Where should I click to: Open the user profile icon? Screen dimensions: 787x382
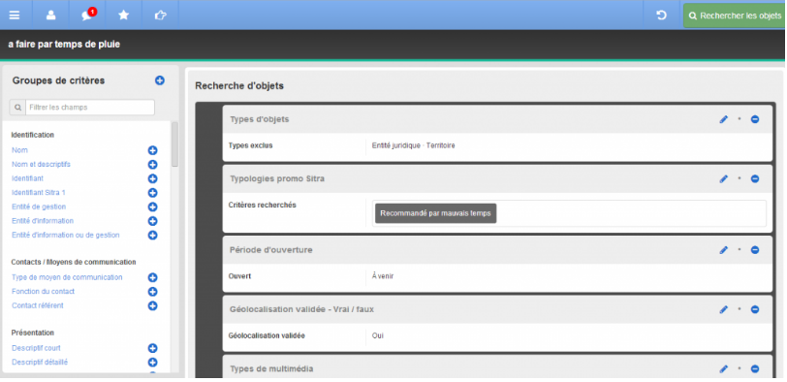coord(50,16)
